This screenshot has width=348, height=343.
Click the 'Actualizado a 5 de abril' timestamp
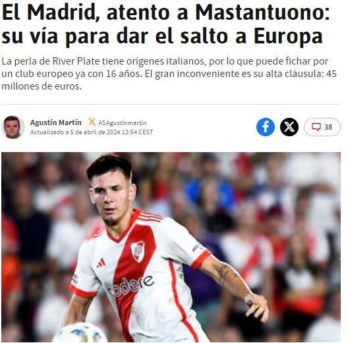[x=92, y=132]
